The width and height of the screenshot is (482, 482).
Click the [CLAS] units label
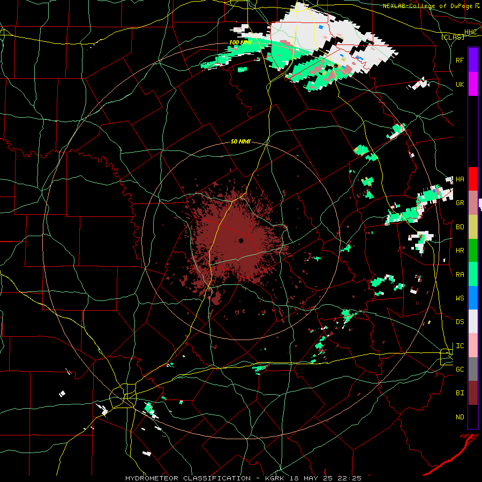(453, 37)
